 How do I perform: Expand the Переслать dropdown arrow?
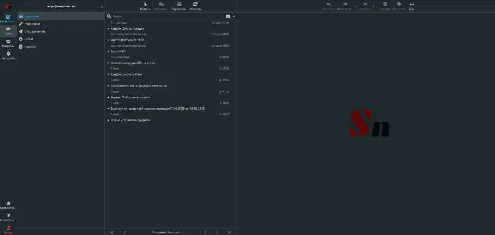click(x=374, y=7)
